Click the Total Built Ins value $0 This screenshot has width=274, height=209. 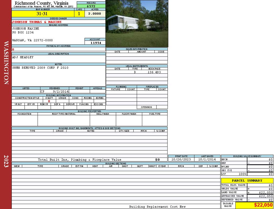pyautogui.click(x=157, y=160)
